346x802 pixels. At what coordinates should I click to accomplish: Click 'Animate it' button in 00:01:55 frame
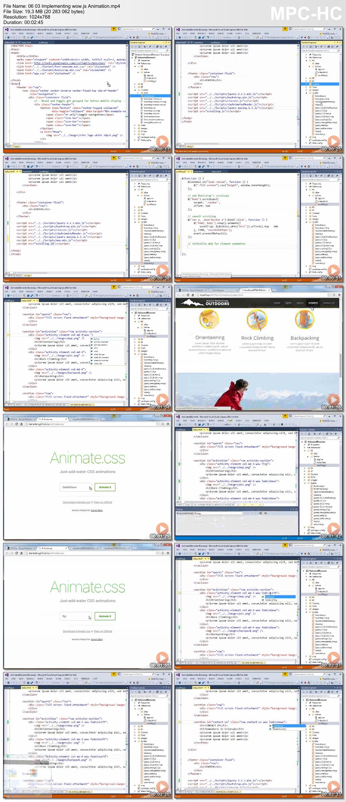coord(105,616)
